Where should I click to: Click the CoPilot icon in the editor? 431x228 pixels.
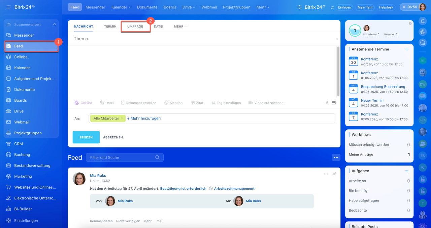click(x=77, y=103)
